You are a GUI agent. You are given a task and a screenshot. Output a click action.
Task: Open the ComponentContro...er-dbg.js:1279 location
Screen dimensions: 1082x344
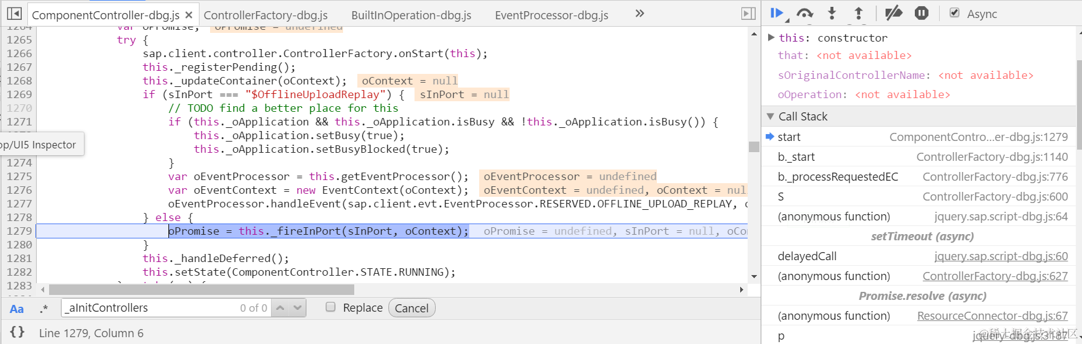979,137
